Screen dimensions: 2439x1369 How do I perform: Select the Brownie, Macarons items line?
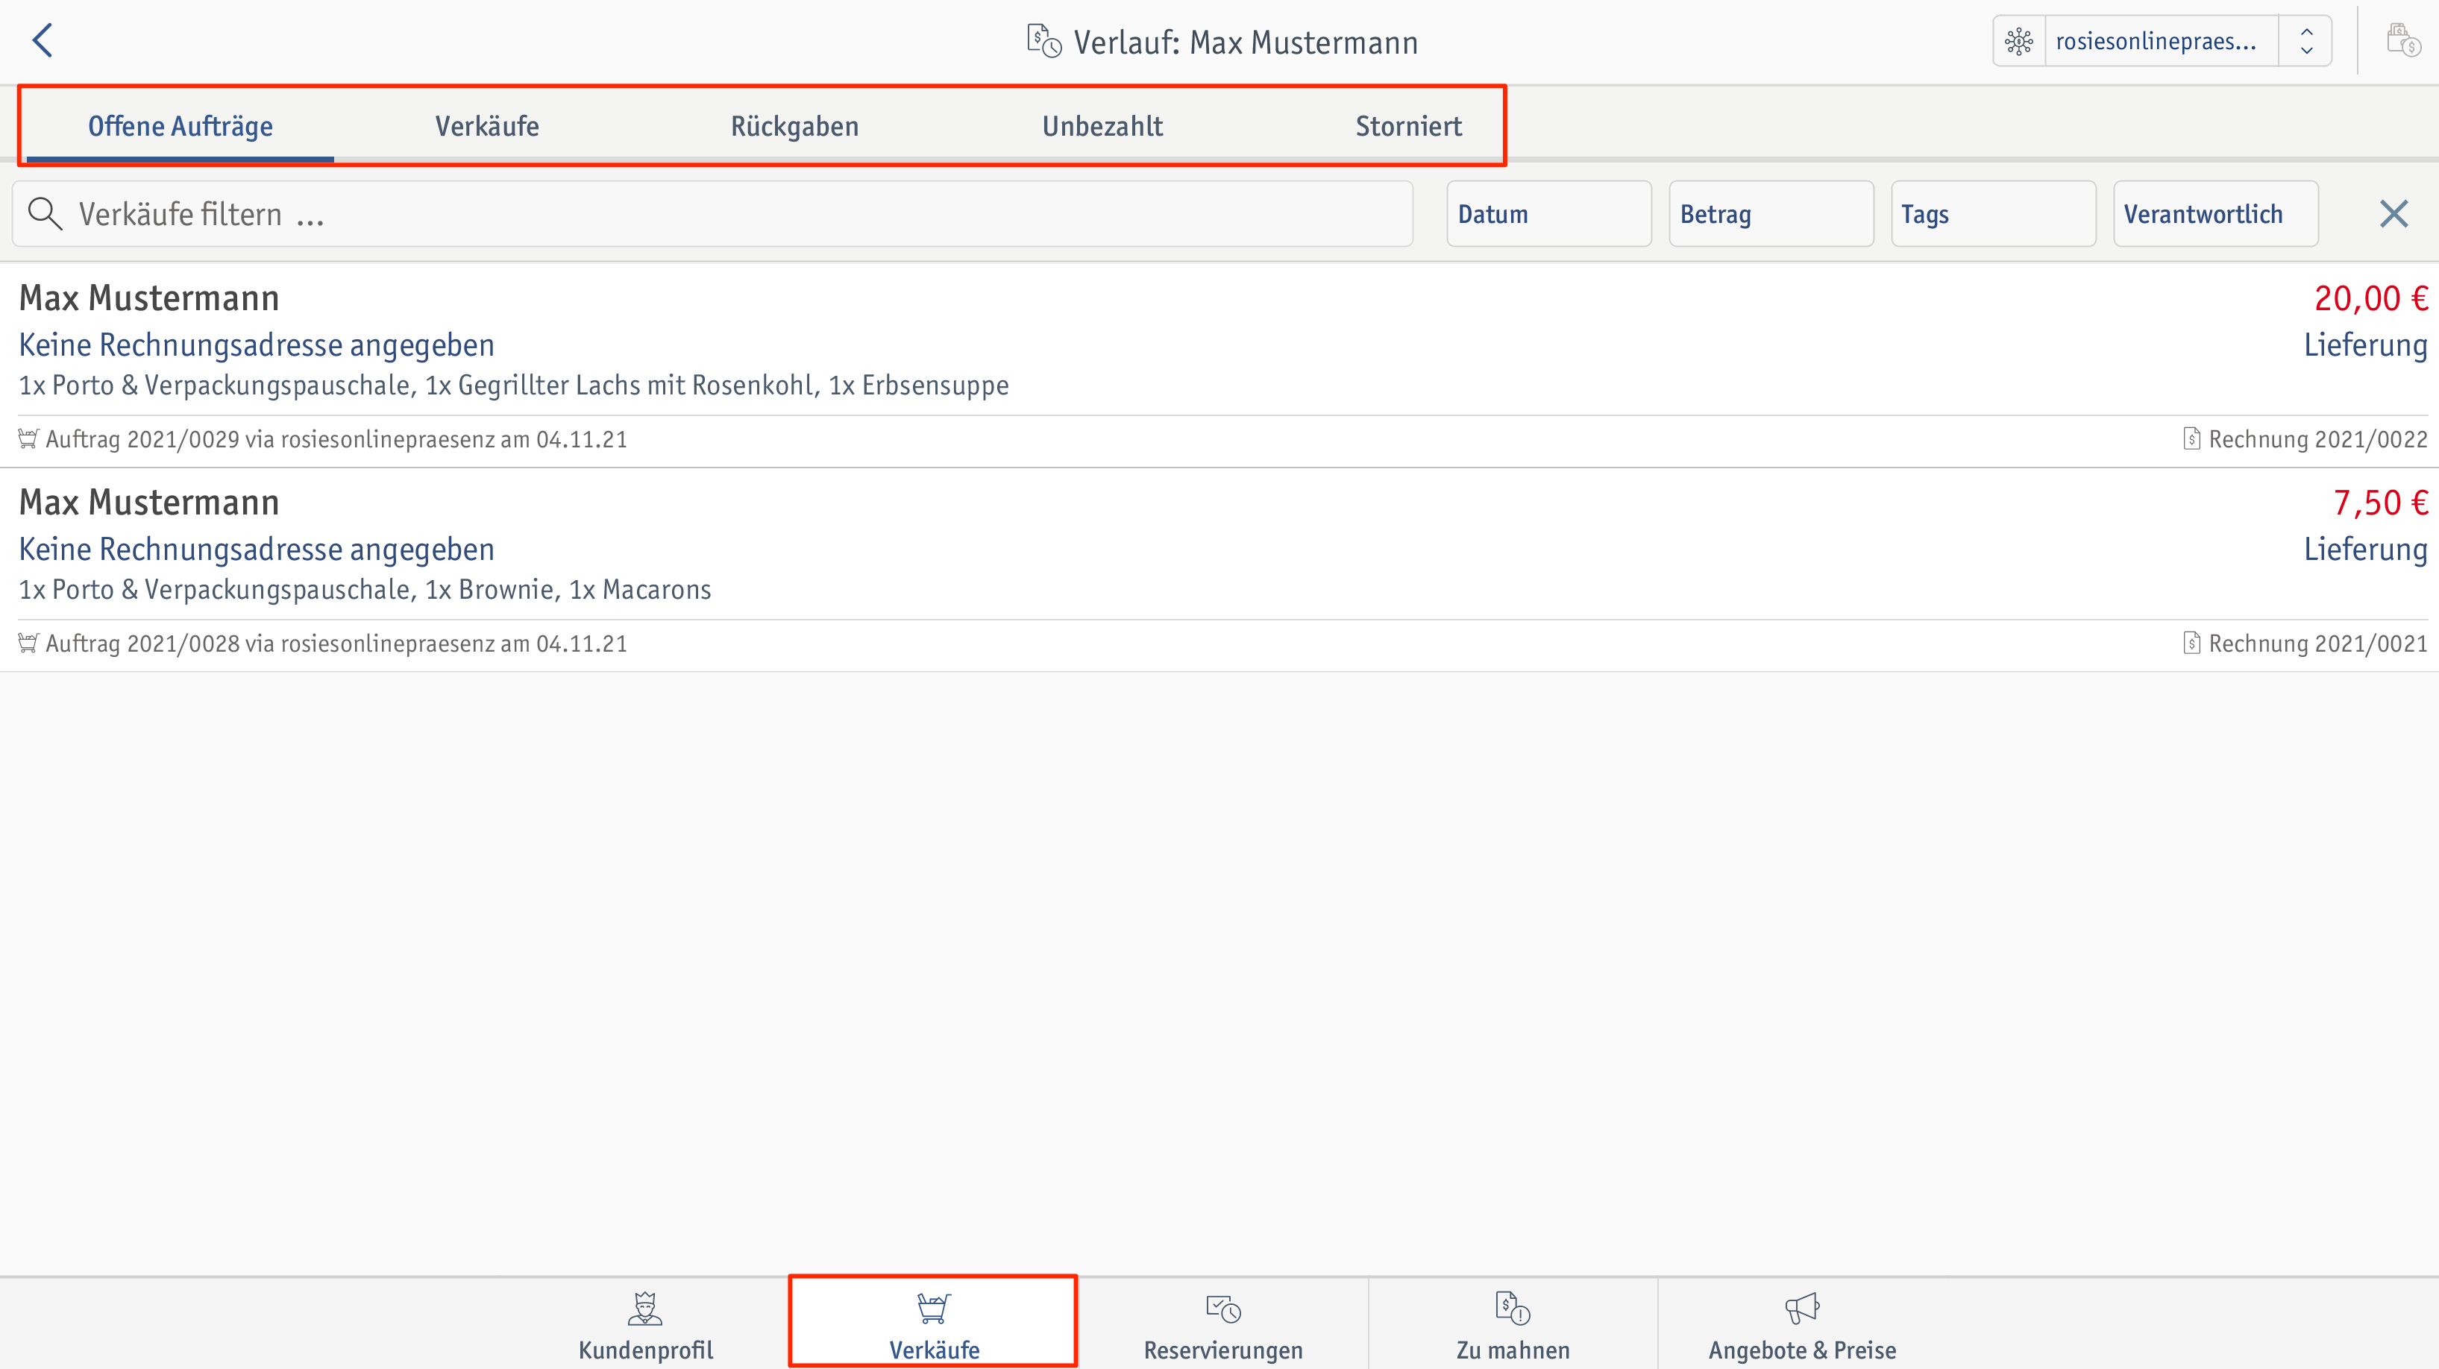pyautogui.click(x=365, y=590)
